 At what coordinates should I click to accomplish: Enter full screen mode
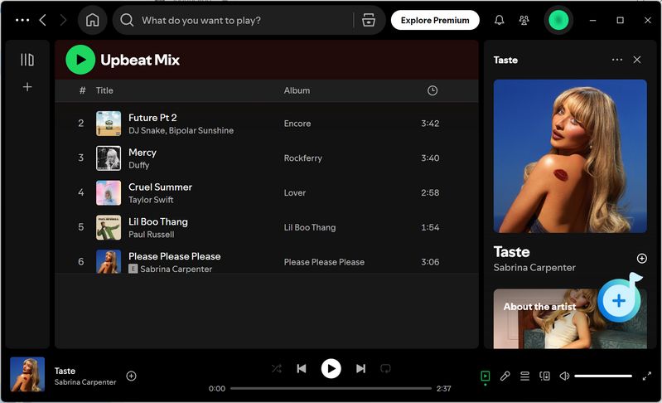coord(646,376)
